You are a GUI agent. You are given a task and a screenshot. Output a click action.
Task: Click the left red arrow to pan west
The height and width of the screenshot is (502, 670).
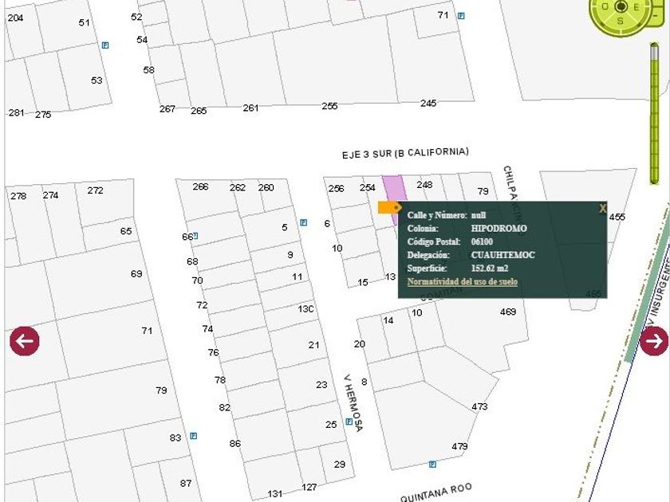pos(25,341)
